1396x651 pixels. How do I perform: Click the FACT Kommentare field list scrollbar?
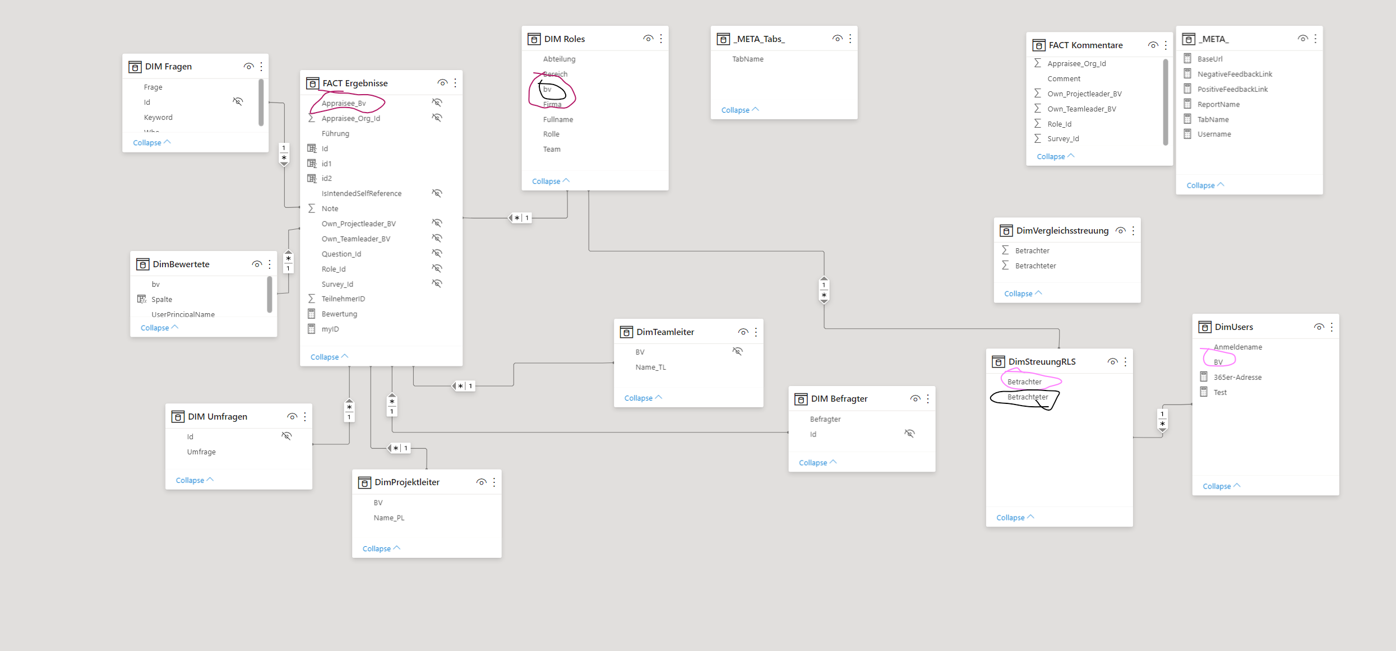(x=1166, y=102)
